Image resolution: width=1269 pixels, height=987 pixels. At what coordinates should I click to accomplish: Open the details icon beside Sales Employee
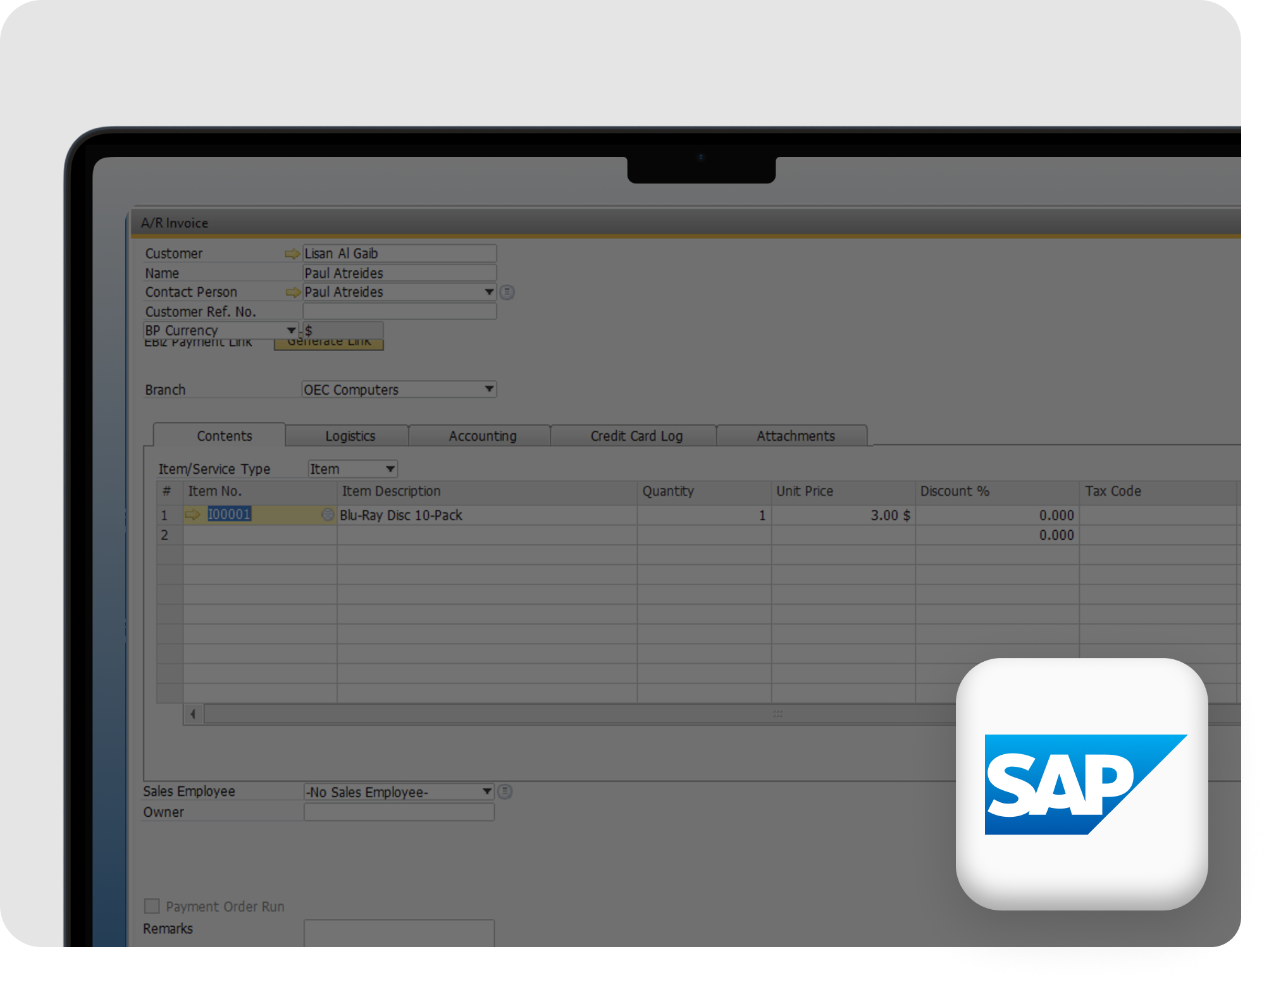click(x=505, y=791)
